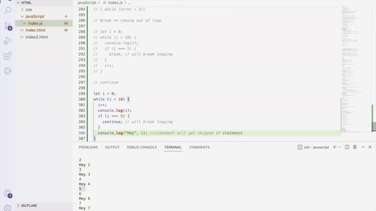This screenshot has height=211, width=376.
Task: Close the terminal panel
Action: coord(370,147)
